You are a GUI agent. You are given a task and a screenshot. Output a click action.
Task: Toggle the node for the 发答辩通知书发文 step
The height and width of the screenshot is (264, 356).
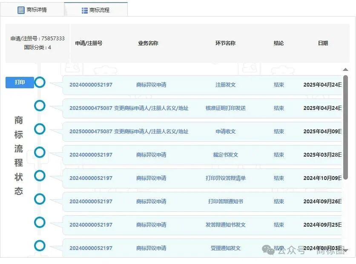[40, 222]
